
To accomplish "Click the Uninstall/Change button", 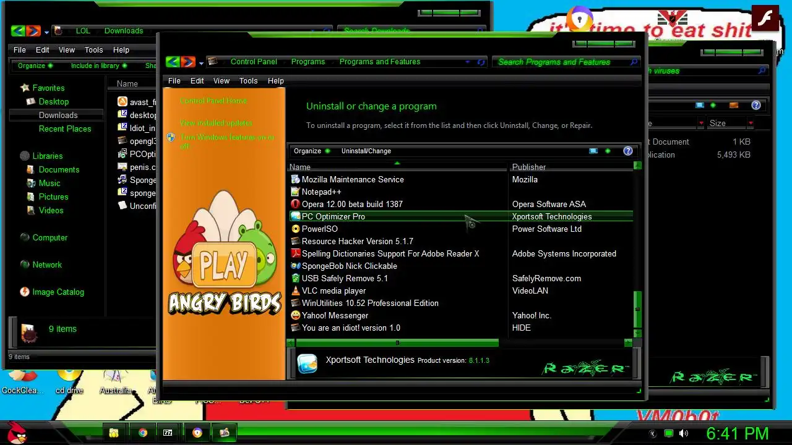I will coord(366,151).
